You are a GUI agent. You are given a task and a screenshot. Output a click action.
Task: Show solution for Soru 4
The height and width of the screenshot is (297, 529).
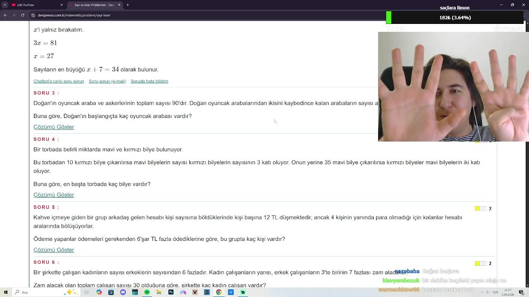[x=54, y=195]
